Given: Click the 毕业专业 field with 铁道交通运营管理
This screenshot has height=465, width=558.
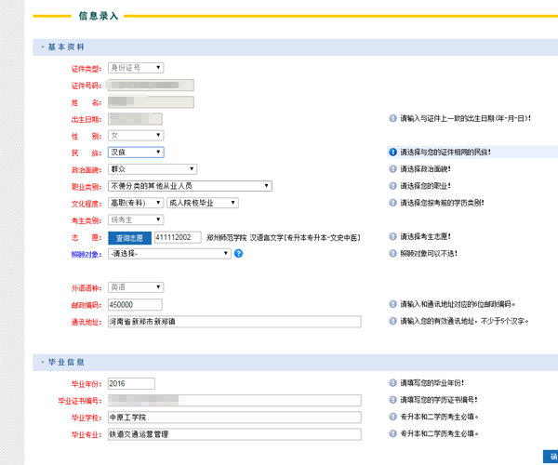Looking at the screenshot, I should pos(233,433).
